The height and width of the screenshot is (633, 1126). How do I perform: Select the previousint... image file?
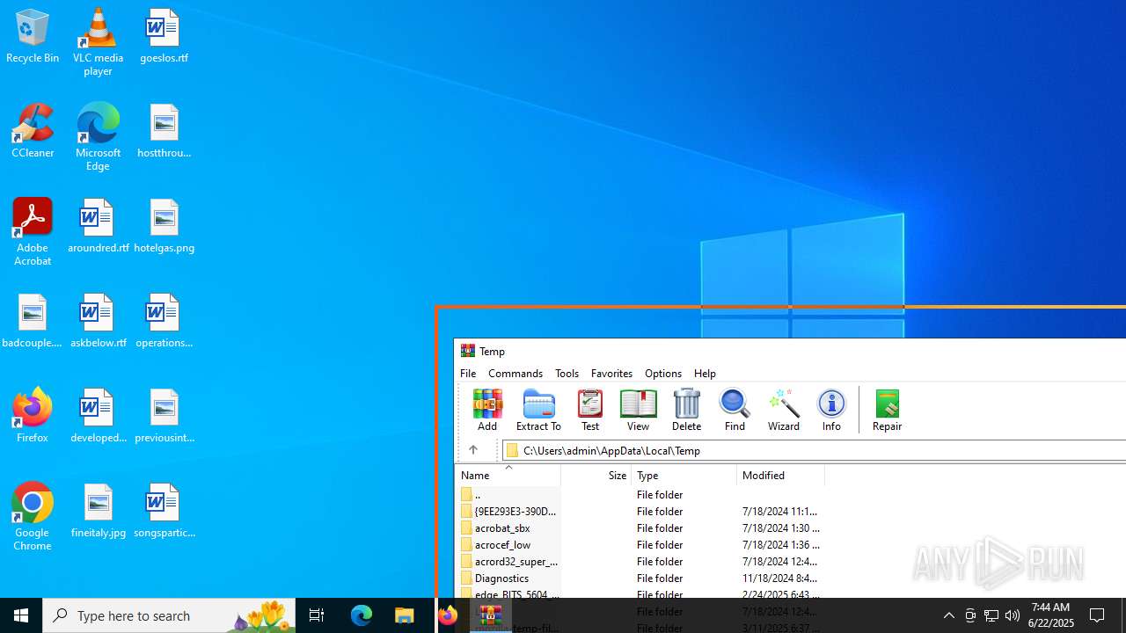click(x=164, y=416)
